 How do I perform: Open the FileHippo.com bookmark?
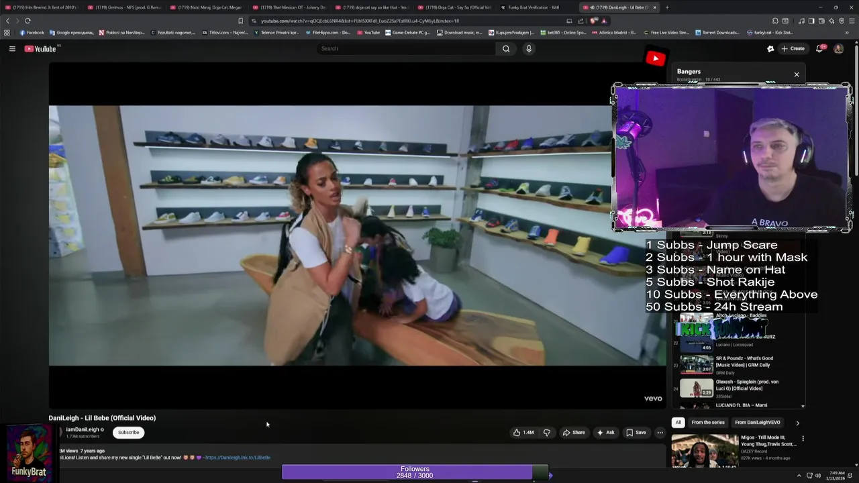[327, 32]
